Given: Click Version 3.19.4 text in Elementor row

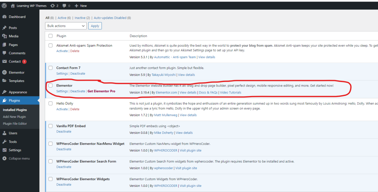Looking at the screenshot, I should pos(140,93).
